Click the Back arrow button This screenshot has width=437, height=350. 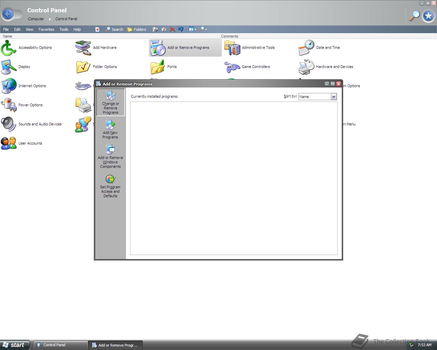(x=8, y=14)
